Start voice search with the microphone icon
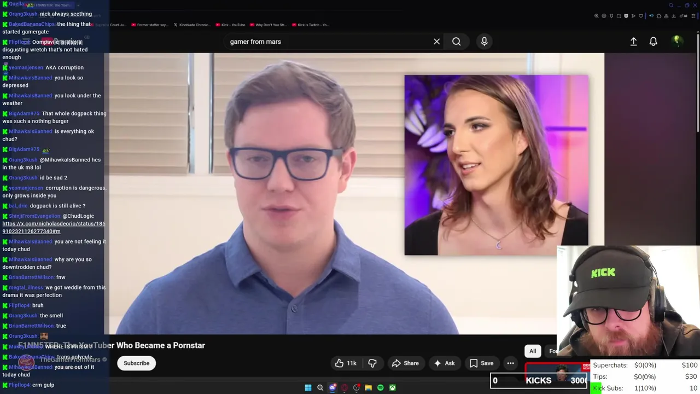The height and width of the screenshot is (394, 700). tap(484, 42)
